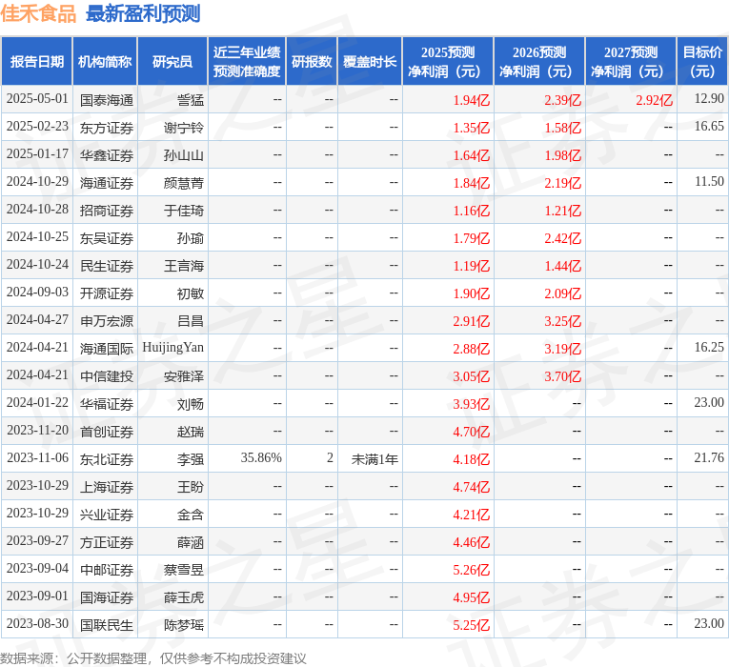Click the institution 民生证券
Viewport: 729px width, 667px height.
(107, 266)
